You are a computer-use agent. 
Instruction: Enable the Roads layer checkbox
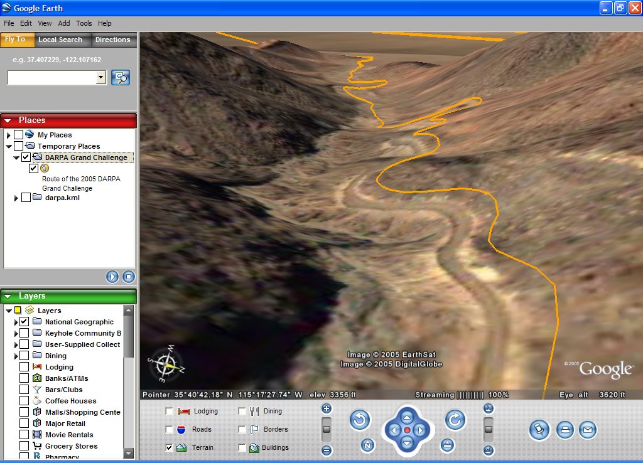(x=168, y=429)
